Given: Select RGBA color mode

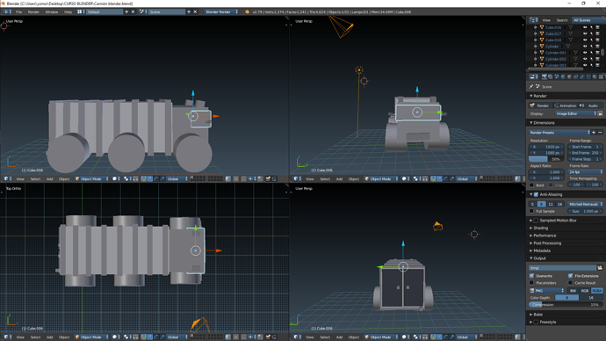Looking at the screenshot, I should point(597,290).
